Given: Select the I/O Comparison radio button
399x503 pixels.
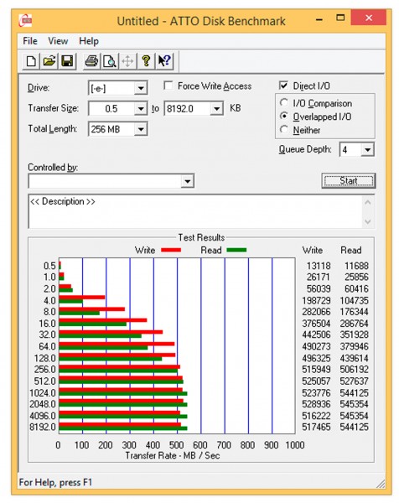Looking at the screenshot, I should pos(284,103).
